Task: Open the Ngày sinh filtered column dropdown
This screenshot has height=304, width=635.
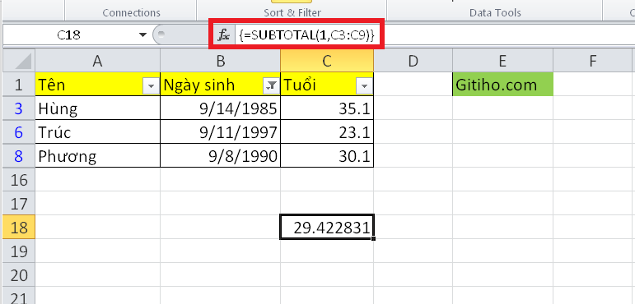Action: 271,86
